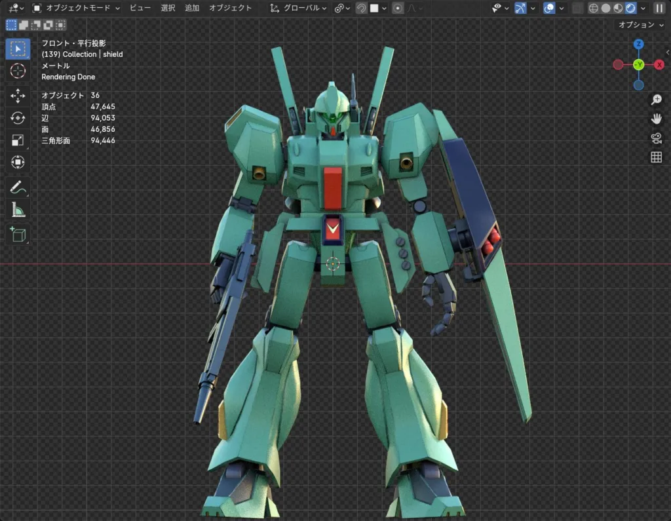Select the Measure tool

point(18,210)
